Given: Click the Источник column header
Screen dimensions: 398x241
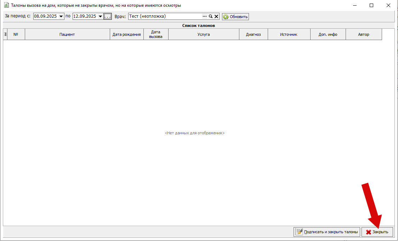Looking at the screenshot, I should pos(289,34).
